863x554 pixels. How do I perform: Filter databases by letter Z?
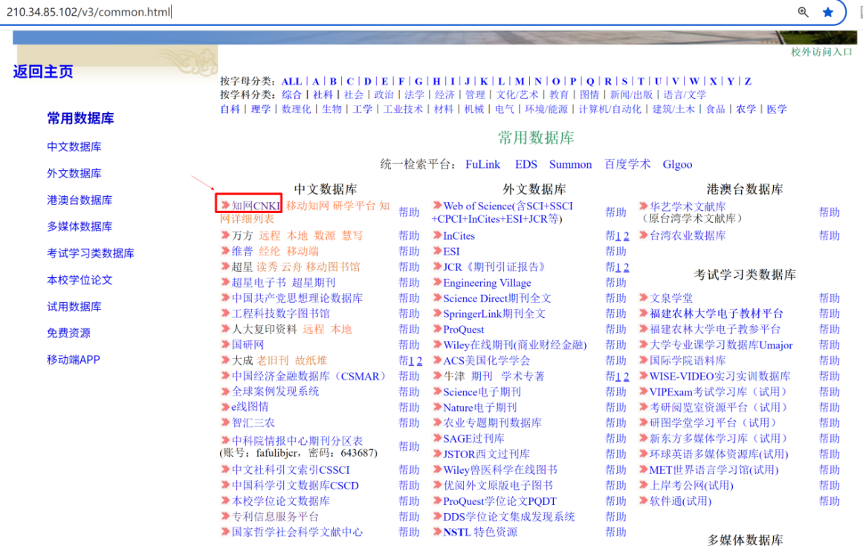pos(748,82)
